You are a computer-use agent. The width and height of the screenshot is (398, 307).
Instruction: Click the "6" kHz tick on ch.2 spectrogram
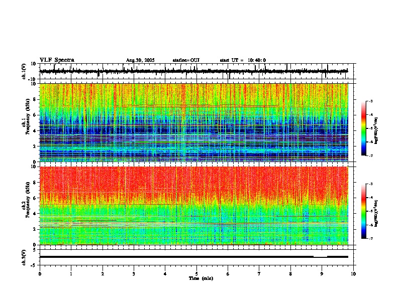coord(35,198)
